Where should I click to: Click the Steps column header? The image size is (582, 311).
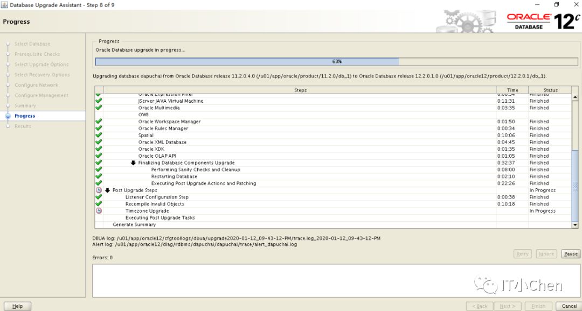point(300,90)
